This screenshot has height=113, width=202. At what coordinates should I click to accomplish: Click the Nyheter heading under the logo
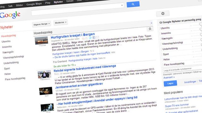pos(7,27)
